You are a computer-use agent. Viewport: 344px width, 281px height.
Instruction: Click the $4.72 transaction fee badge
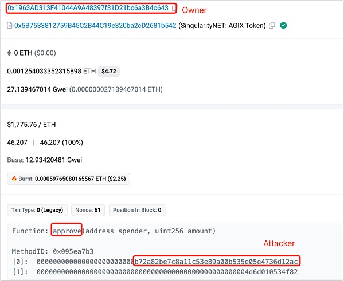coord(109,71)
